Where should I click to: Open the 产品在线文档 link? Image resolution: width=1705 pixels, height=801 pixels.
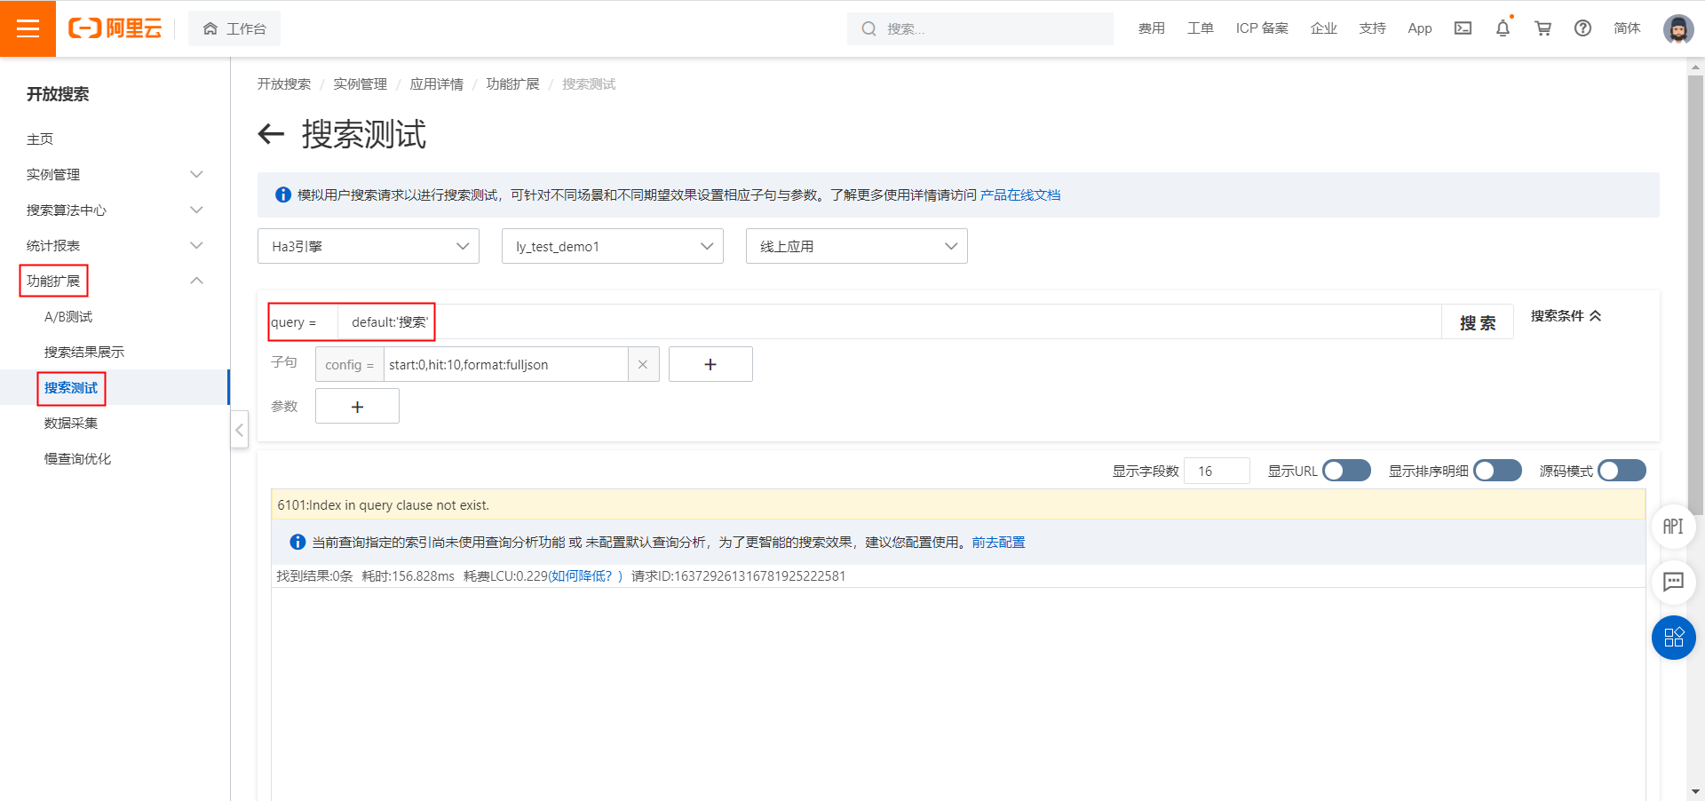[1020, 194]
